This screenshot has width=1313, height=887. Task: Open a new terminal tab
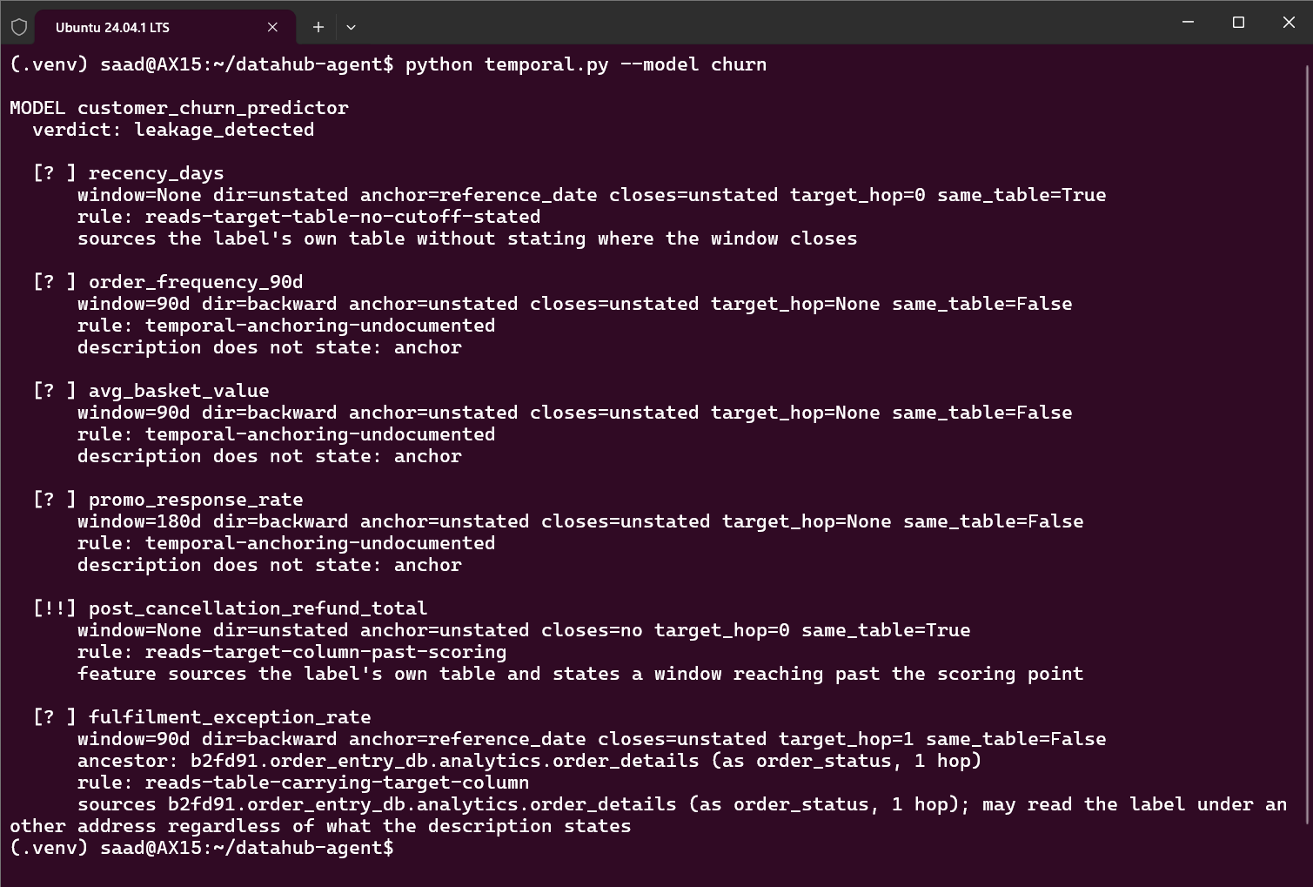point(318,27)
